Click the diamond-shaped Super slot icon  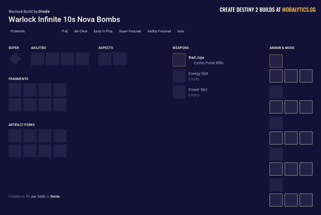[15, 59]
